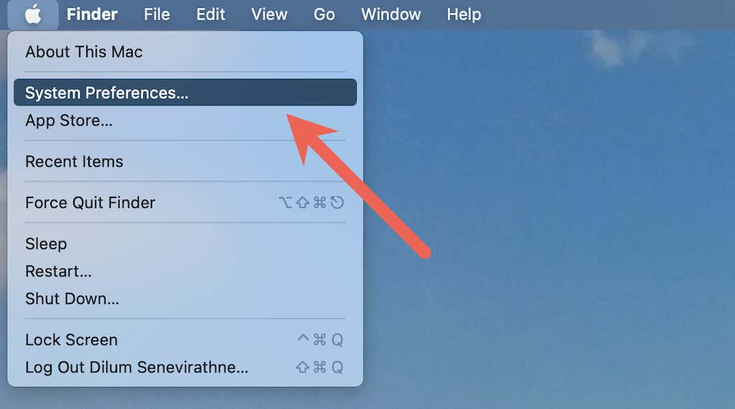Open the View menu
Image resolution: width=735 pixels, height=409 pixels.
pos(269,14)
